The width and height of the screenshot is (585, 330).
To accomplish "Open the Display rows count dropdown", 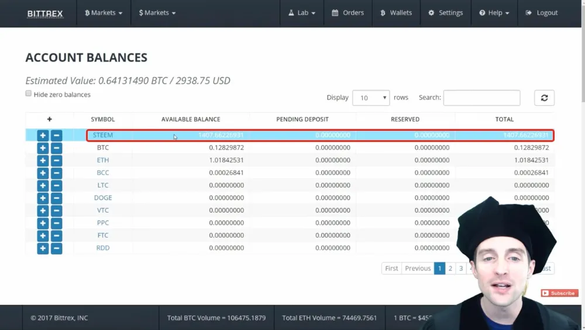I will (x=371, y=98).
